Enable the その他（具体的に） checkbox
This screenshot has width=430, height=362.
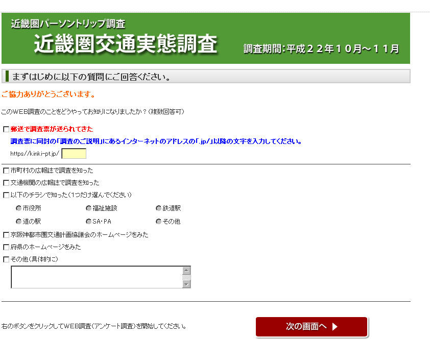click(x=6, y=259)
